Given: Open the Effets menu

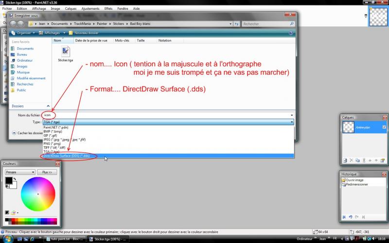Looking at the screenshot, I should [x=108, y=8].
